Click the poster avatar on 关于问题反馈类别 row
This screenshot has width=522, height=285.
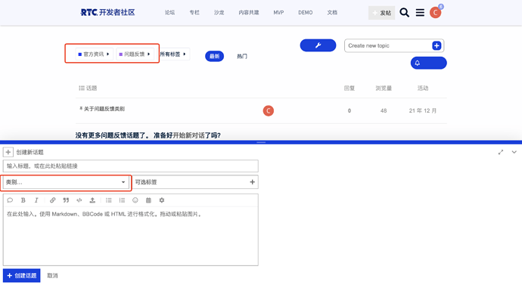point(269,110)
